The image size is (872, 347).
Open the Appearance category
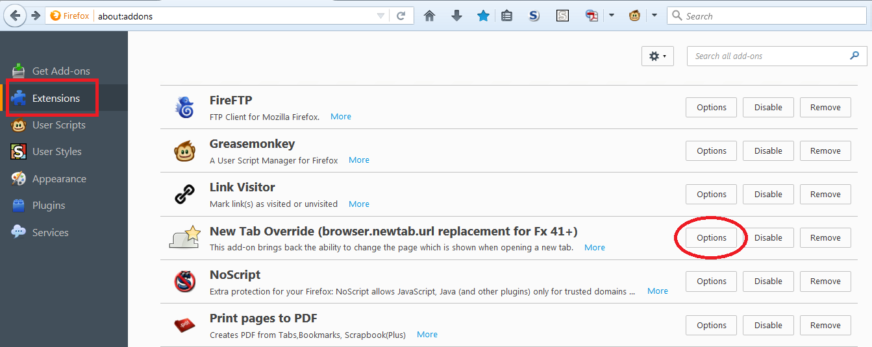(59, 179)
